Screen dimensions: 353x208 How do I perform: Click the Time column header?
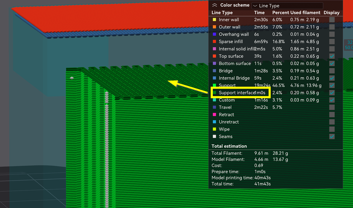[259, 12]
